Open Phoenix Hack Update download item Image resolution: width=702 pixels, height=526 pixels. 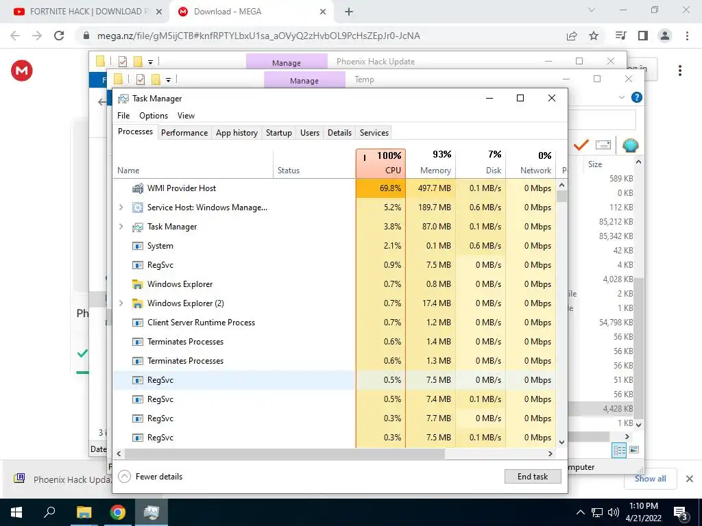62,479
